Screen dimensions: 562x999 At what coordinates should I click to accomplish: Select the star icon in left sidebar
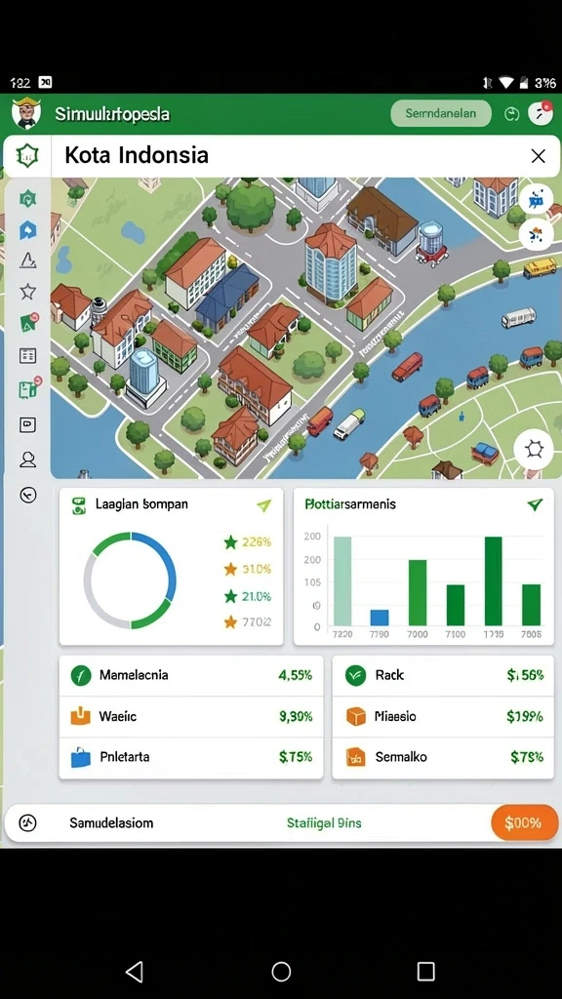click(x=27, y=292)
